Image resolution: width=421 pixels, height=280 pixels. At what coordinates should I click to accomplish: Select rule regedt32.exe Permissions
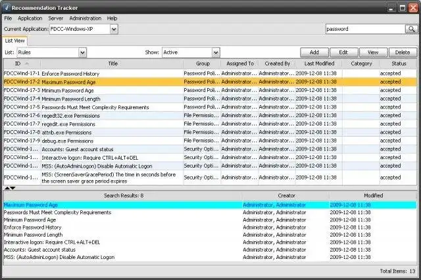tap(210, 116)
